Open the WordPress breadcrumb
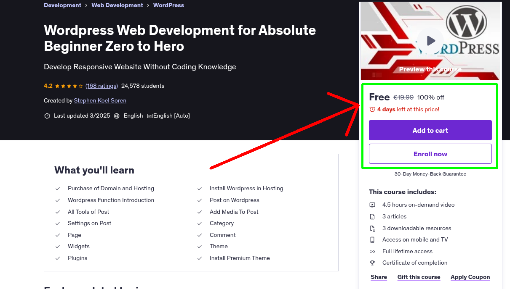Image resolution: width=510 pixels, height=289 pixels. click(x=168, y=5)
